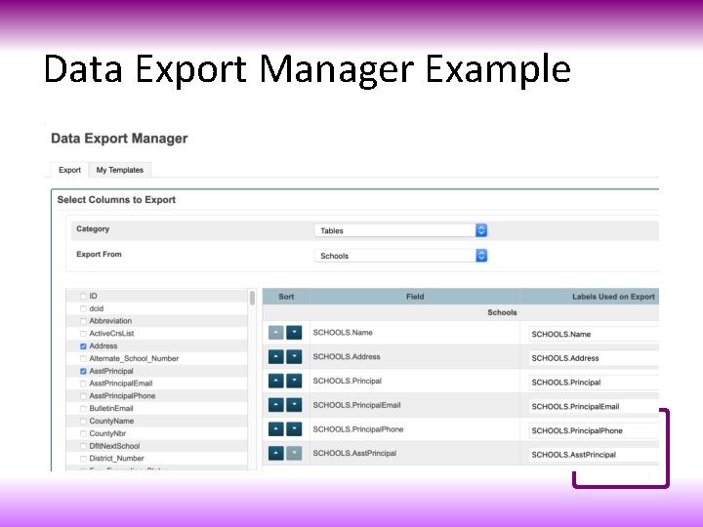The height and width of the screenshot is (527, 703).
Task: Switch to the My Templates tab
Action: click(120, 170)
